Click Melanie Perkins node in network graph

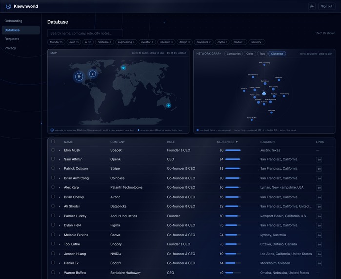(253, 77)
